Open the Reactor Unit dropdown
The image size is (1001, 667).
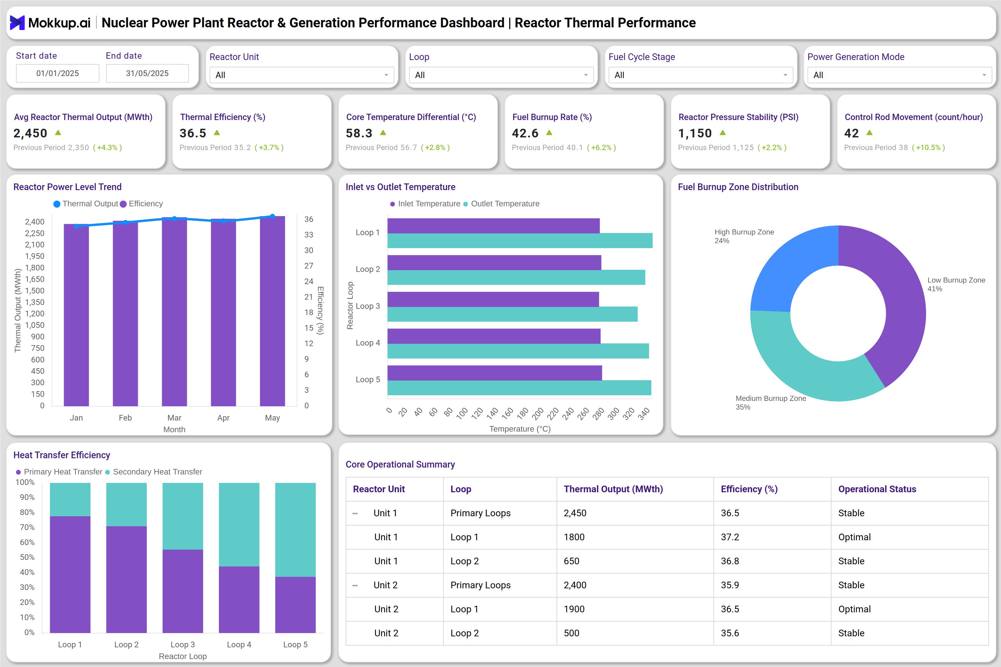pos(302,75)
